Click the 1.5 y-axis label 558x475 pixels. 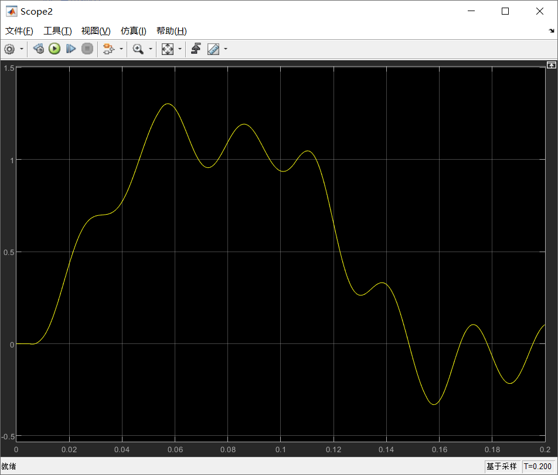tap(9, 68)
